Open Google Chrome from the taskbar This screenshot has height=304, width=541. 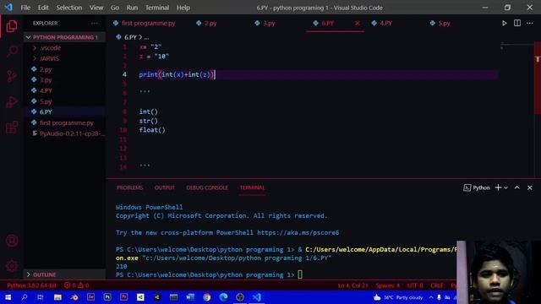206,297
